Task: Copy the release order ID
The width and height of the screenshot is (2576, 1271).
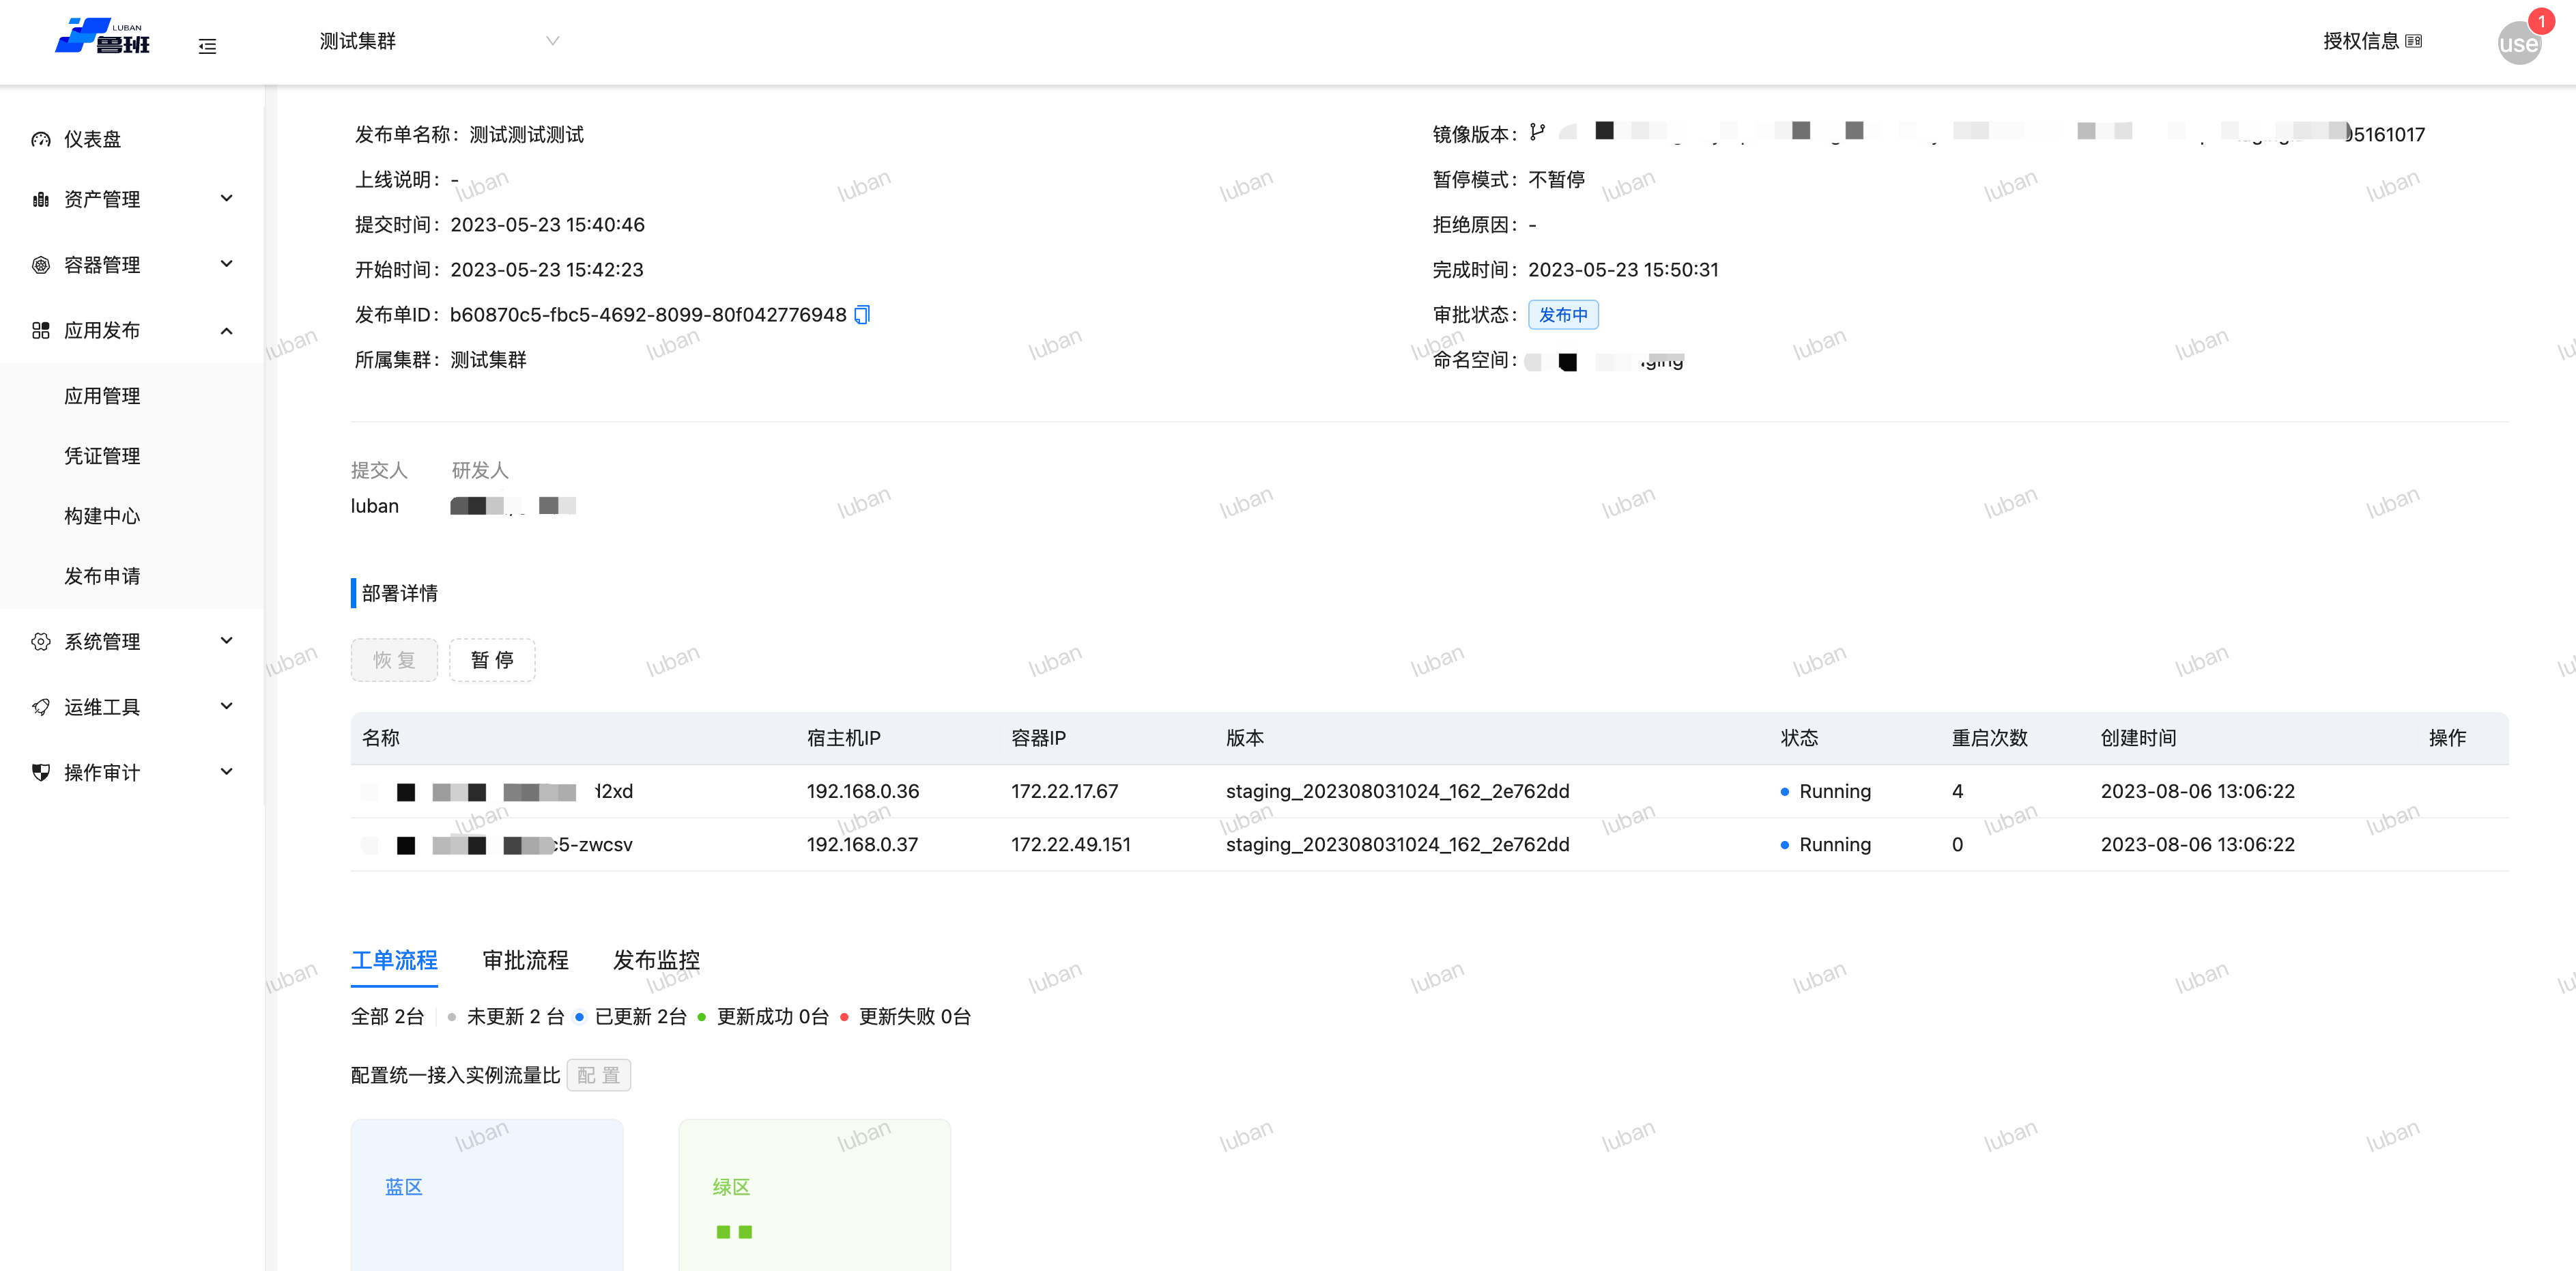Action: pos(862,315)
